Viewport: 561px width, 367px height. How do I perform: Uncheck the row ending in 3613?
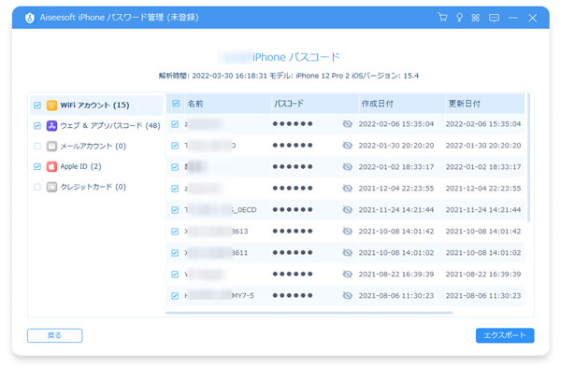pos(175,232)
